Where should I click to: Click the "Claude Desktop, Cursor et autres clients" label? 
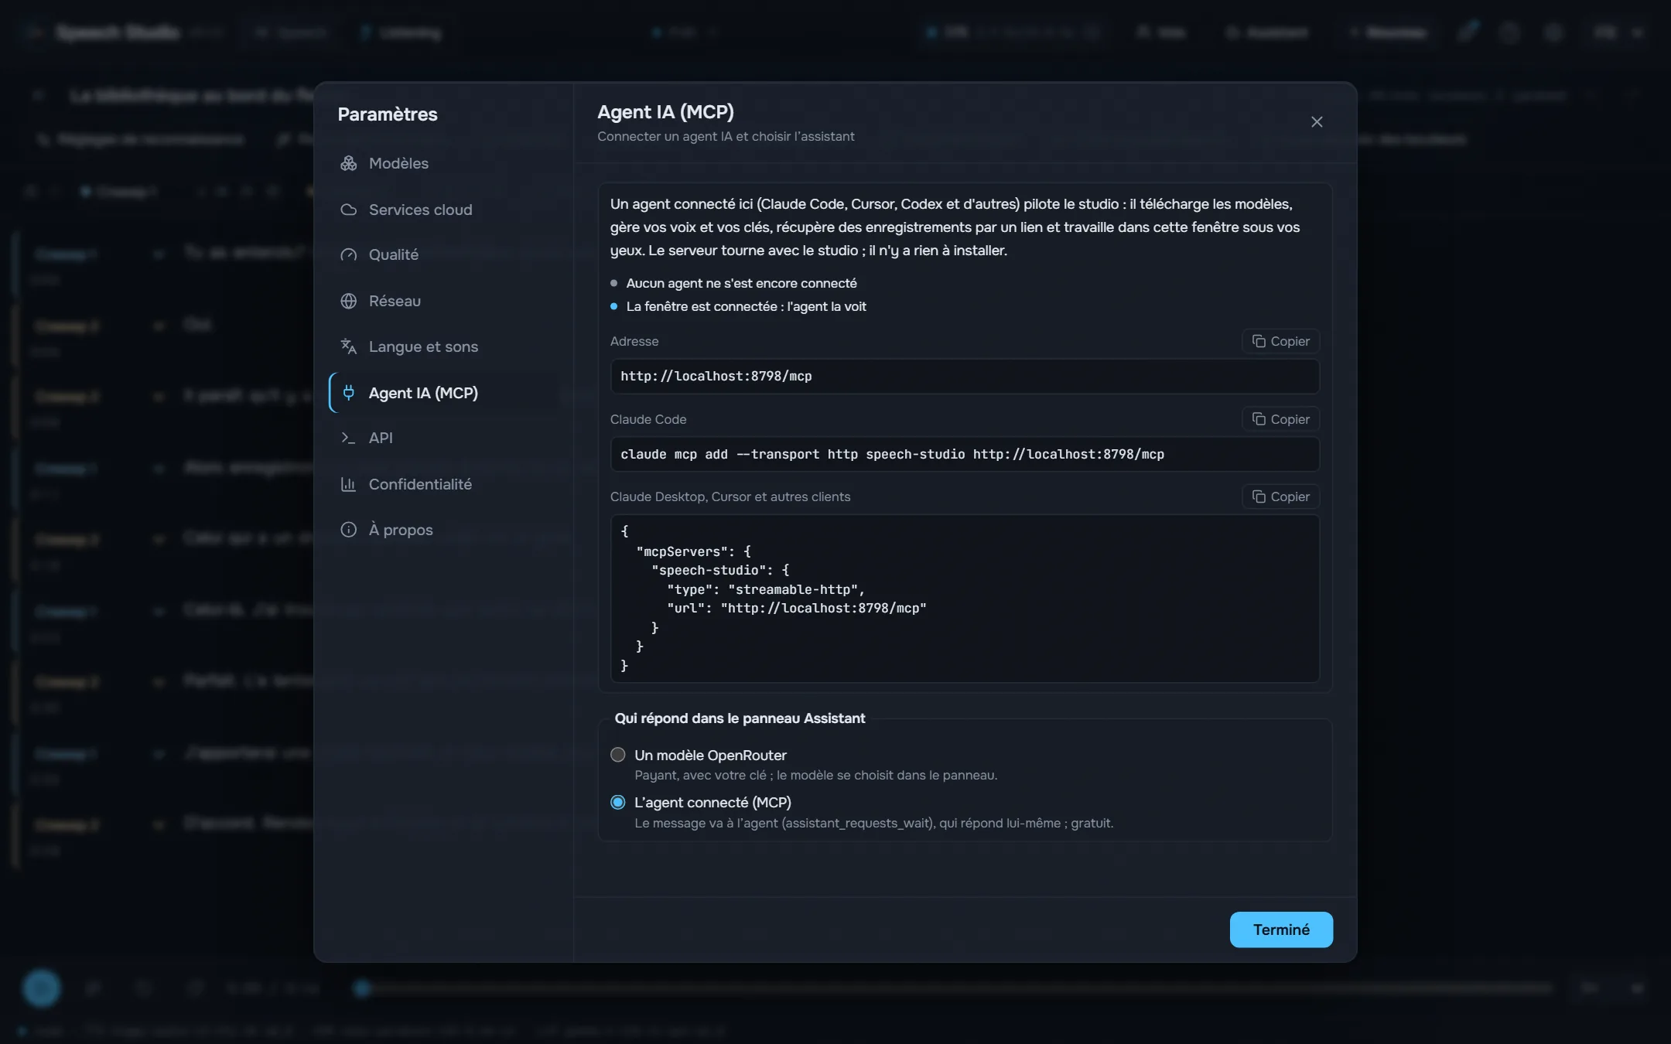pyautogui.click(x=730, y=496)
